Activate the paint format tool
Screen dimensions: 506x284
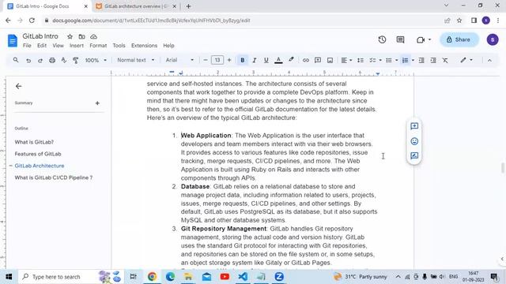(x=76, y=60)
